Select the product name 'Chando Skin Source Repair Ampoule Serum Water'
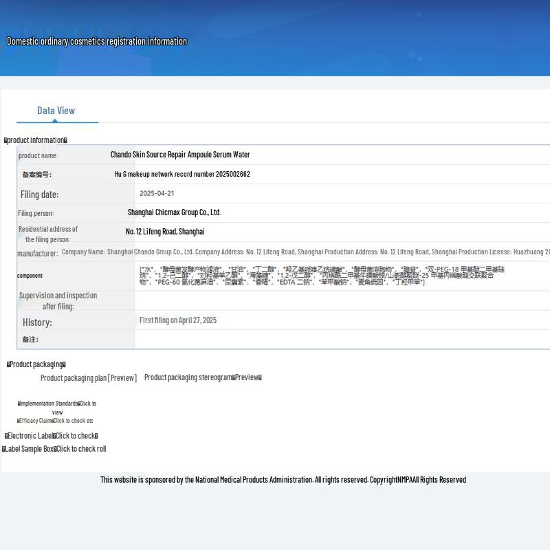 [x=180, y=155]
